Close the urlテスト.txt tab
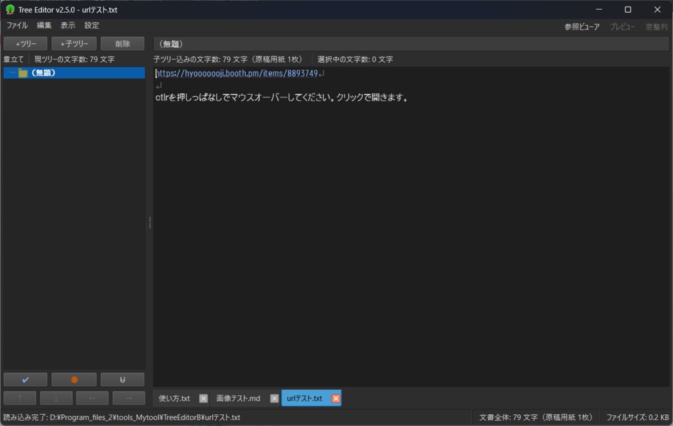 coord(336,398)
